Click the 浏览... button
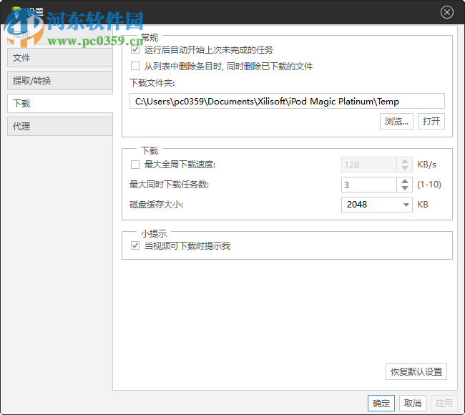This screenshot has width=465, height=415. coord(396,122)
